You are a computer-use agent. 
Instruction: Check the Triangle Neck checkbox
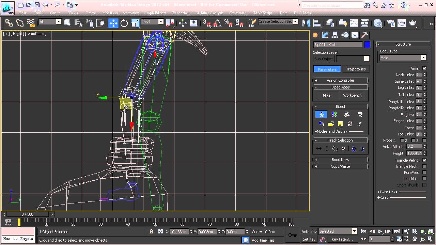point(424,166)
